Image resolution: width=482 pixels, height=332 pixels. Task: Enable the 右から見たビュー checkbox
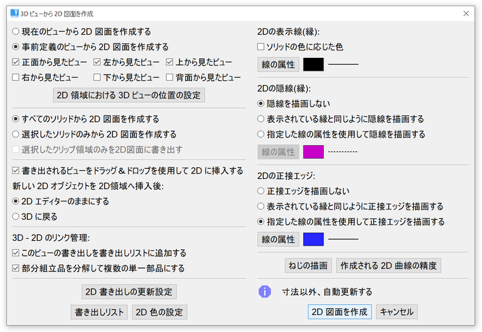[16, 78]
